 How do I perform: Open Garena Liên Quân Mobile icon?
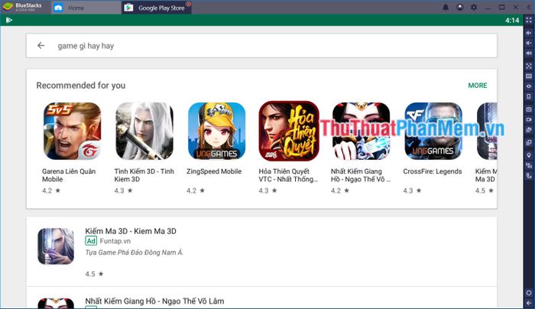[x=72, y=131]
